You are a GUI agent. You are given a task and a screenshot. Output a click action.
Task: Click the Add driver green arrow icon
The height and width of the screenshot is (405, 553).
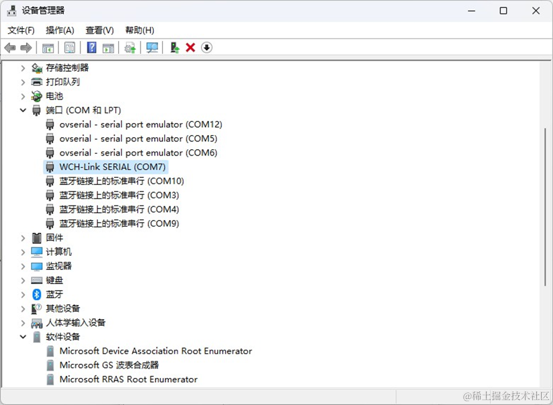point(174,47)
